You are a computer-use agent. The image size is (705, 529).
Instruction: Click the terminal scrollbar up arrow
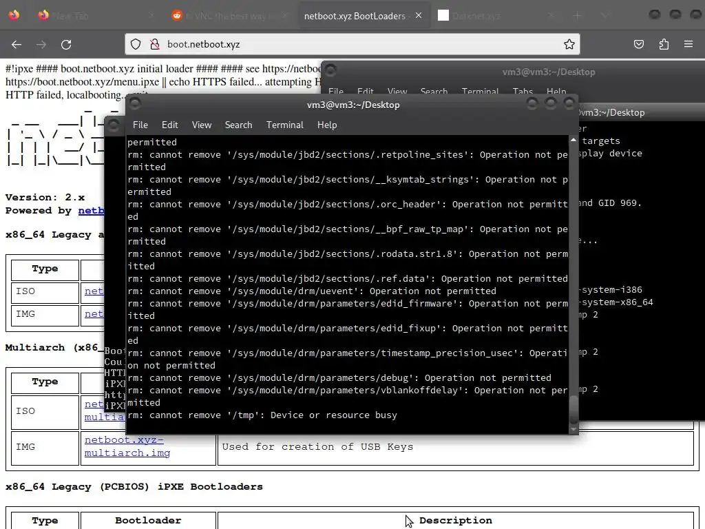click(574, 141)
